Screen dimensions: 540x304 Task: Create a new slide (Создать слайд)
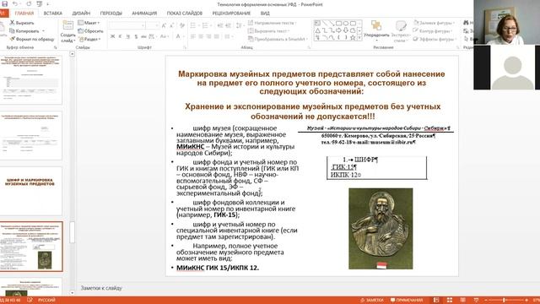click(67, 31)
